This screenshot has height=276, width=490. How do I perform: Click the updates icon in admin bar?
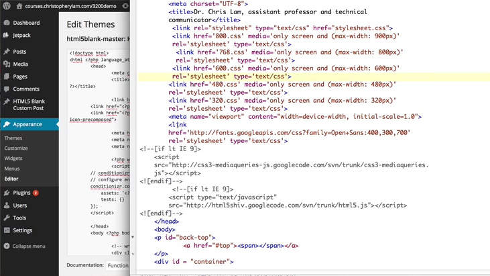click(125, 6)
